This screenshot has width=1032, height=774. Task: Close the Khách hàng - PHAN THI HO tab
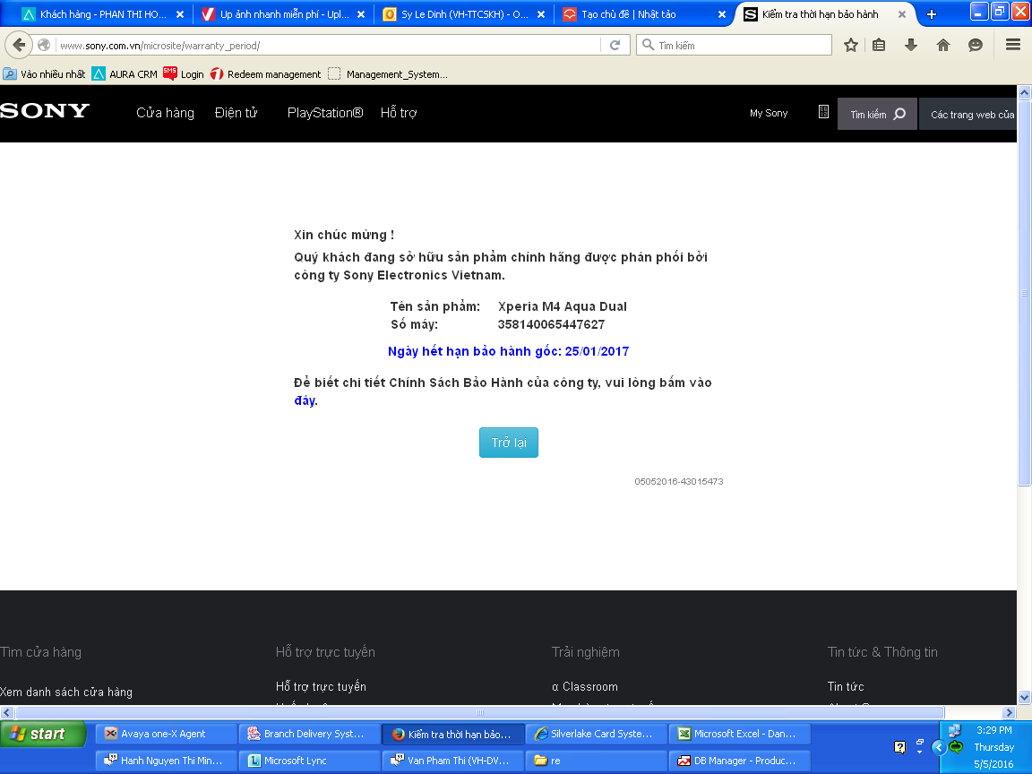click(180, 14)
